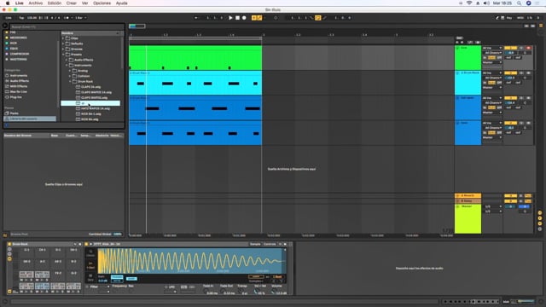Start playback with the Play button
Image resolution: width=546 pixels, height=307 pixels.
[x=230, y=18]
